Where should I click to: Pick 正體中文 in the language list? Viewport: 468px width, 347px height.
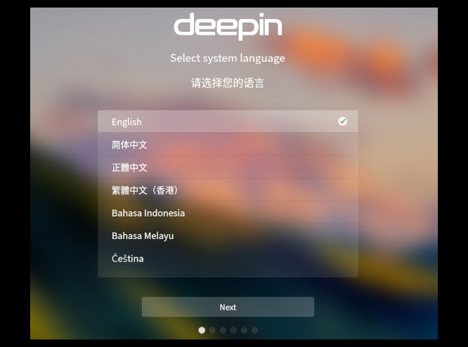point(228,167)
